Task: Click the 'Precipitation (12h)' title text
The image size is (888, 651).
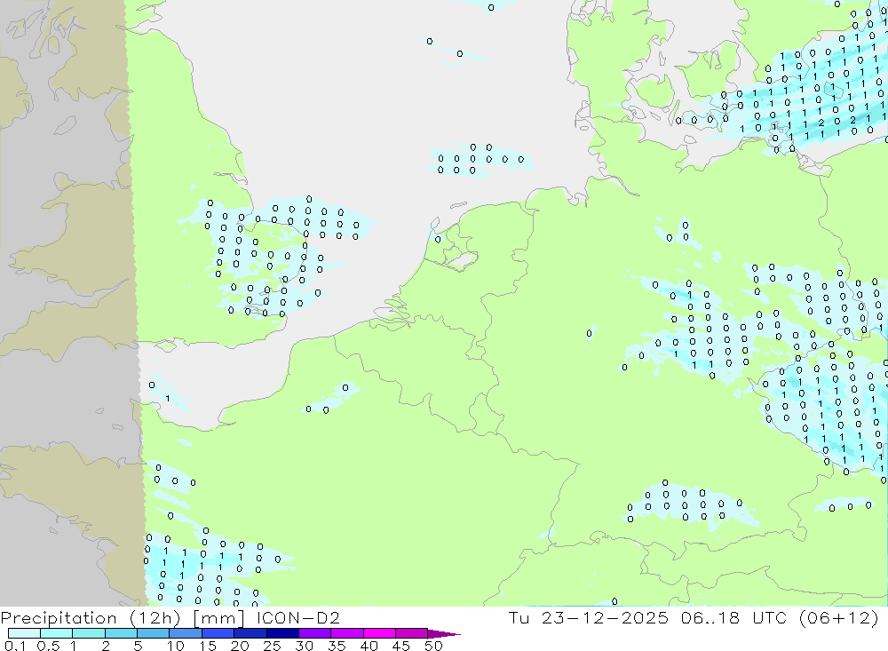Action: (x=91, y=617)
